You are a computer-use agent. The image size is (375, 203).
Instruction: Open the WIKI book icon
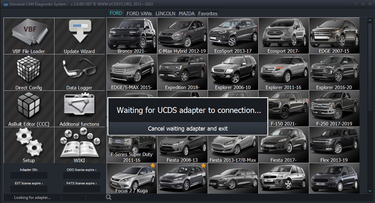(79, 145)
